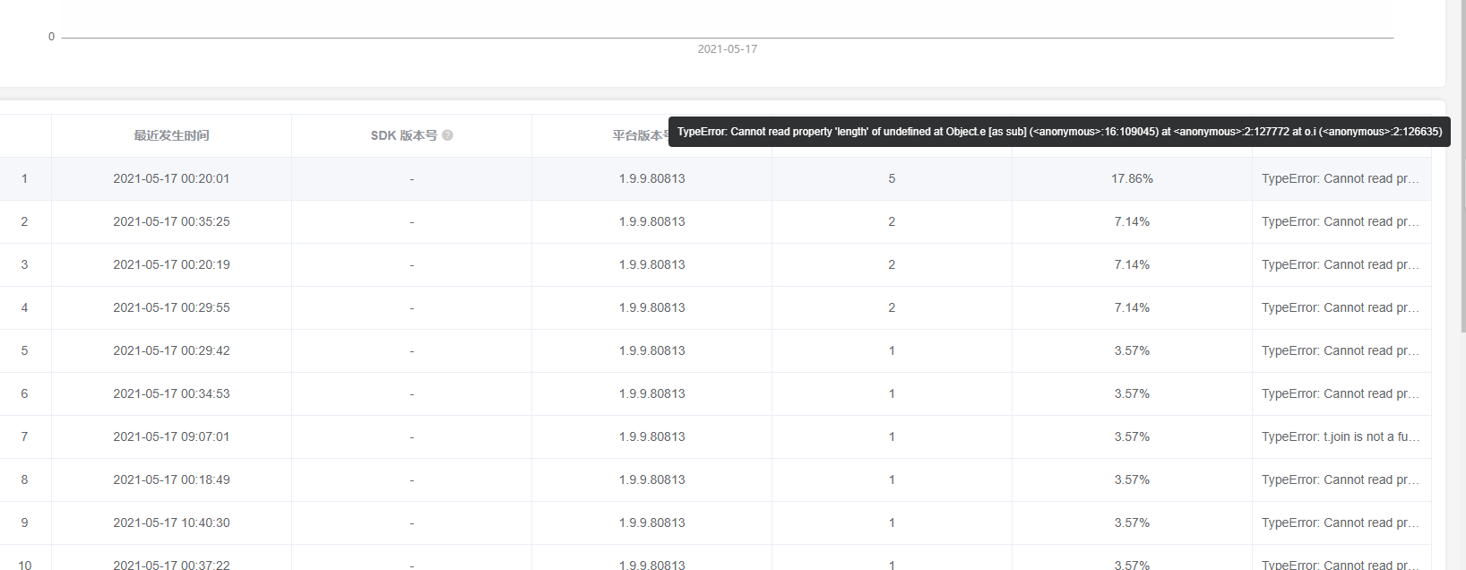Click the SDK 版本号 help question-mark icon

447,135
